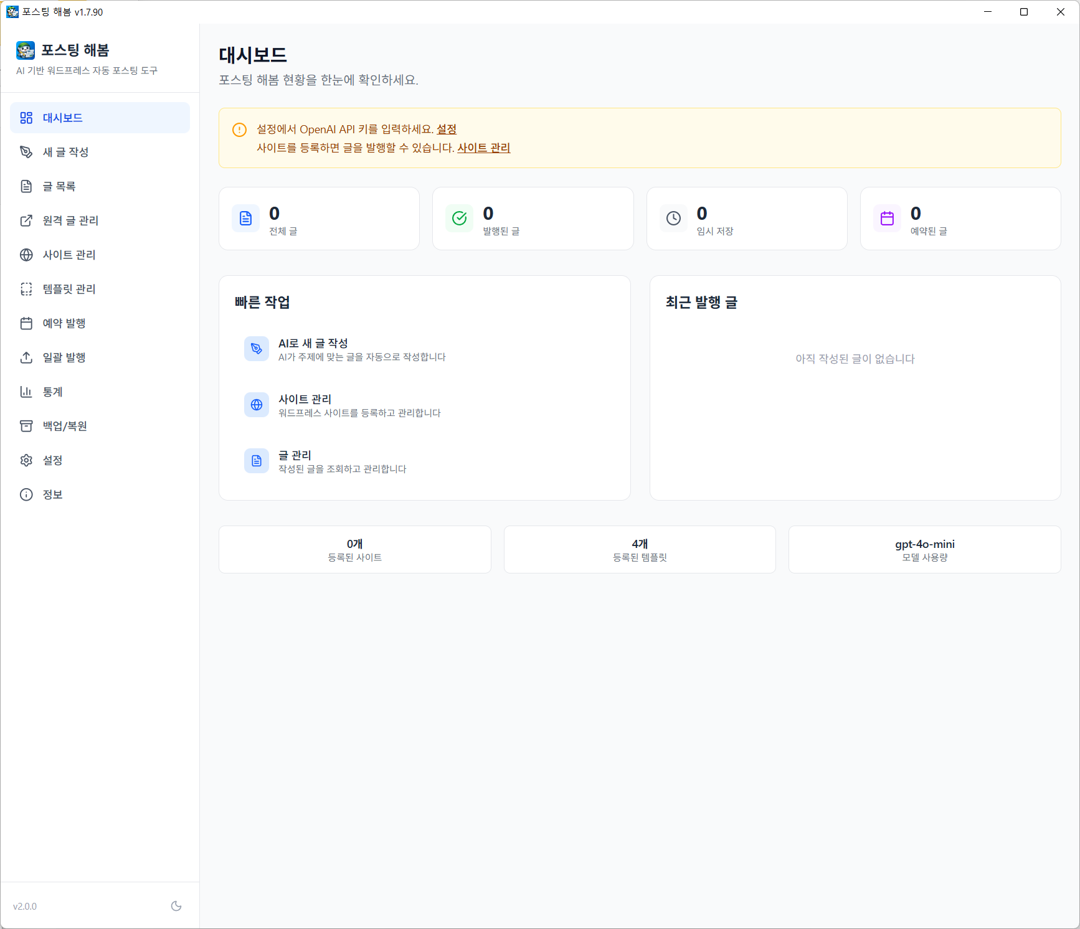Click the blue document icon for total posts
This screenshot has height=929, width=1080.
click(x=245, y=219)
